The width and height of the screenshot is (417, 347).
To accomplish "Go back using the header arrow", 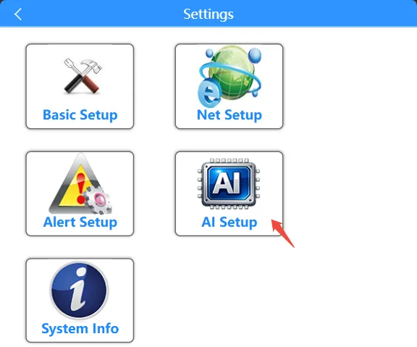I will (x=18, y=14).
